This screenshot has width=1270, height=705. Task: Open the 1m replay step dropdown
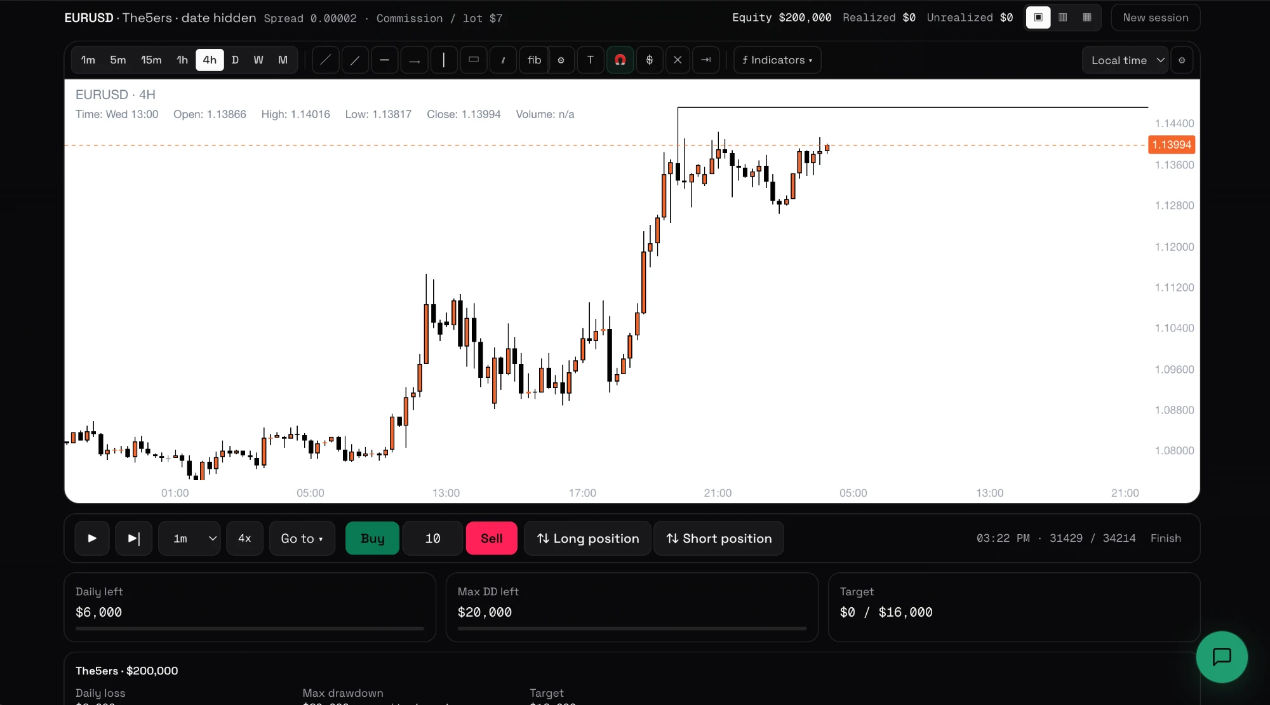189,538
